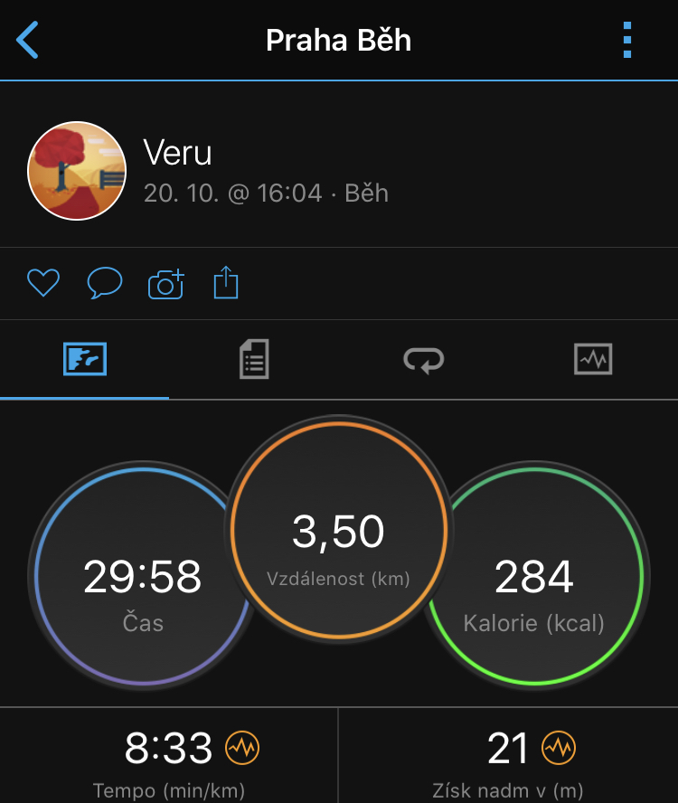The image size is (678, 803).
Task: Share the activity via the share icon
Action: point(226,281)
